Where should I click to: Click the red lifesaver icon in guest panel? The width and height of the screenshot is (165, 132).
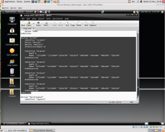38,12
